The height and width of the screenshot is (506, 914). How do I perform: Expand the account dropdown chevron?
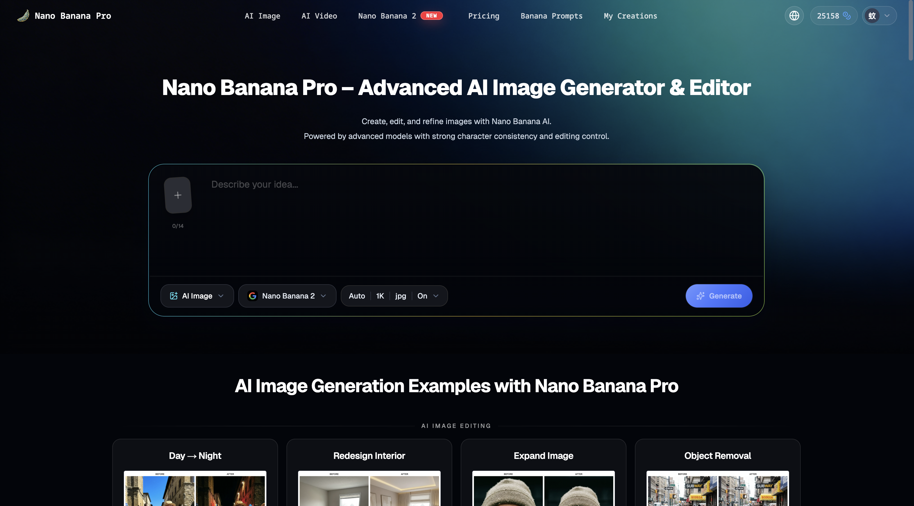click(887, 16)
